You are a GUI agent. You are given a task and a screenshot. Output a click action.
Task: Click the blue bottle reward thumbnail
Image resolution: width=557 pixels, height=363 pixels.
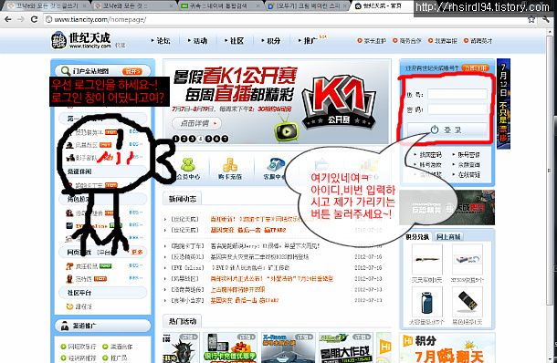click(427, 302)
